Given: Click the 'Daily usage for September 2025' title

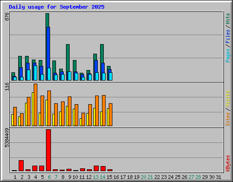Looking at the screenshot, I should [x=56, y=7].
